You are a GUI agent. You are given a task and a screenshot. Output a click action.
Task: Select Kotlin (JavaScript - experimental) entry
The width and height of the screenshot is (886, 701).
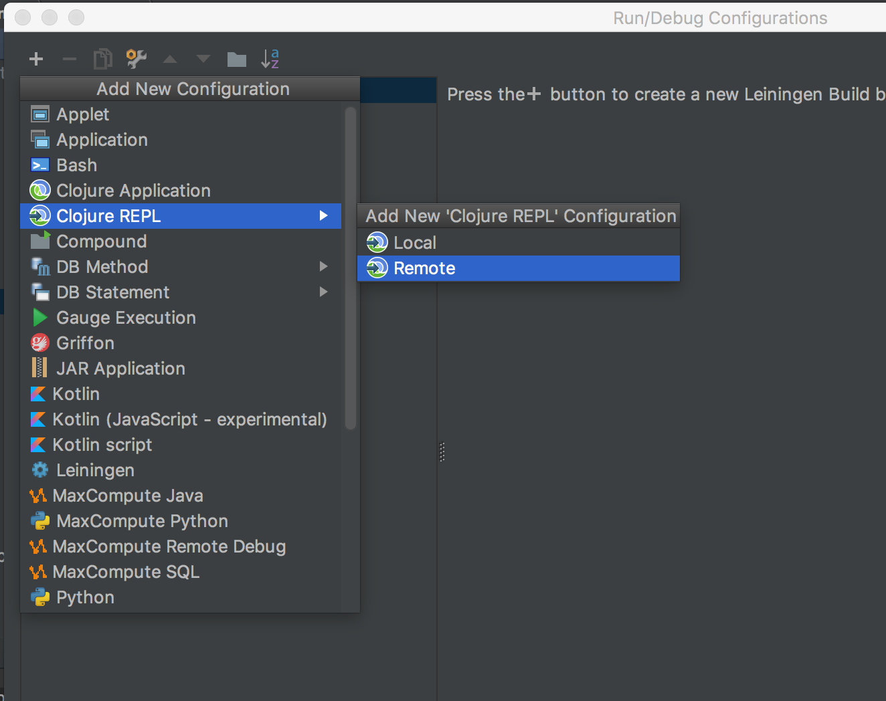(181, 419)
